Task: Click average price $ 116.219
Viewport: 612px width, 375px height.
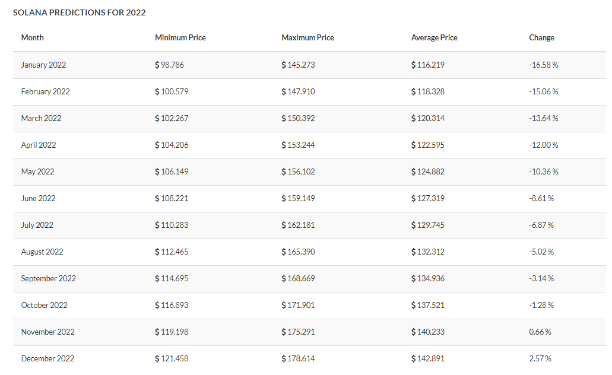Action: pyautogui.click(x=428, y=65)
